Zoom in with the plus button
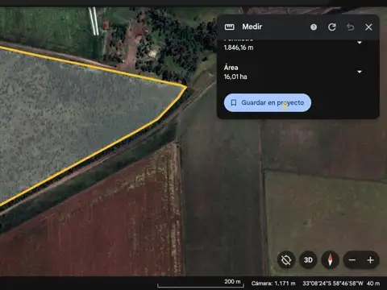 (370, 260)
